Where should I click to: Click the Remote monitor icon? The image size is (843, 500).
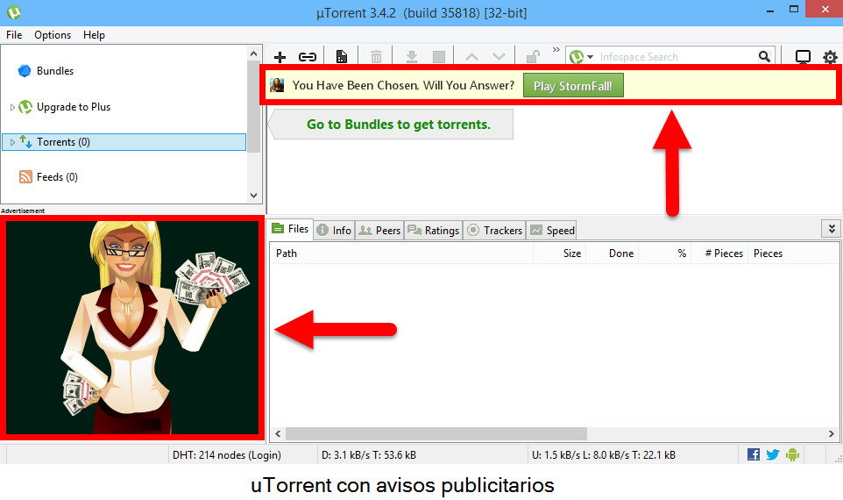pyautogui.click(x=803, y=57)
